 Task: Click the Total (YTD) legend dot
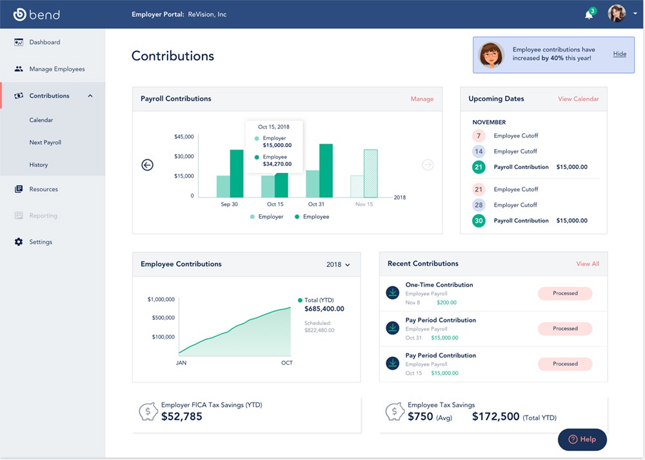click(x=300, y=301)
